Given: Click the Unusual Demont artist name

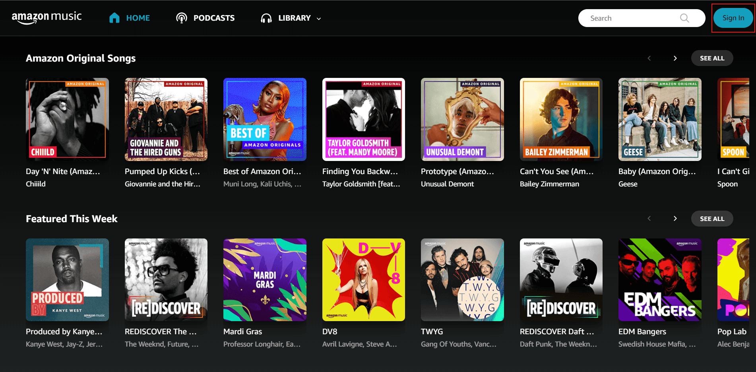Looking at the screenshot, I should point(447,184).
